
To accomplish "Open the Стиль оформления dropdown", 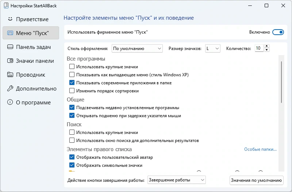I will [x=137, y=49].
